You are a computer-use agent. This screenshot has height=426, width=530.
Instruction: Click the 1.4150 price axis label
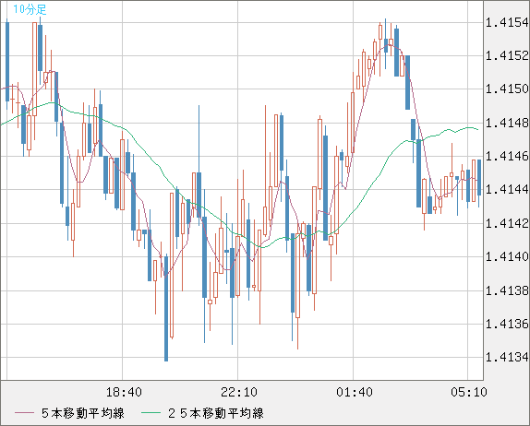tap(507, 89)
